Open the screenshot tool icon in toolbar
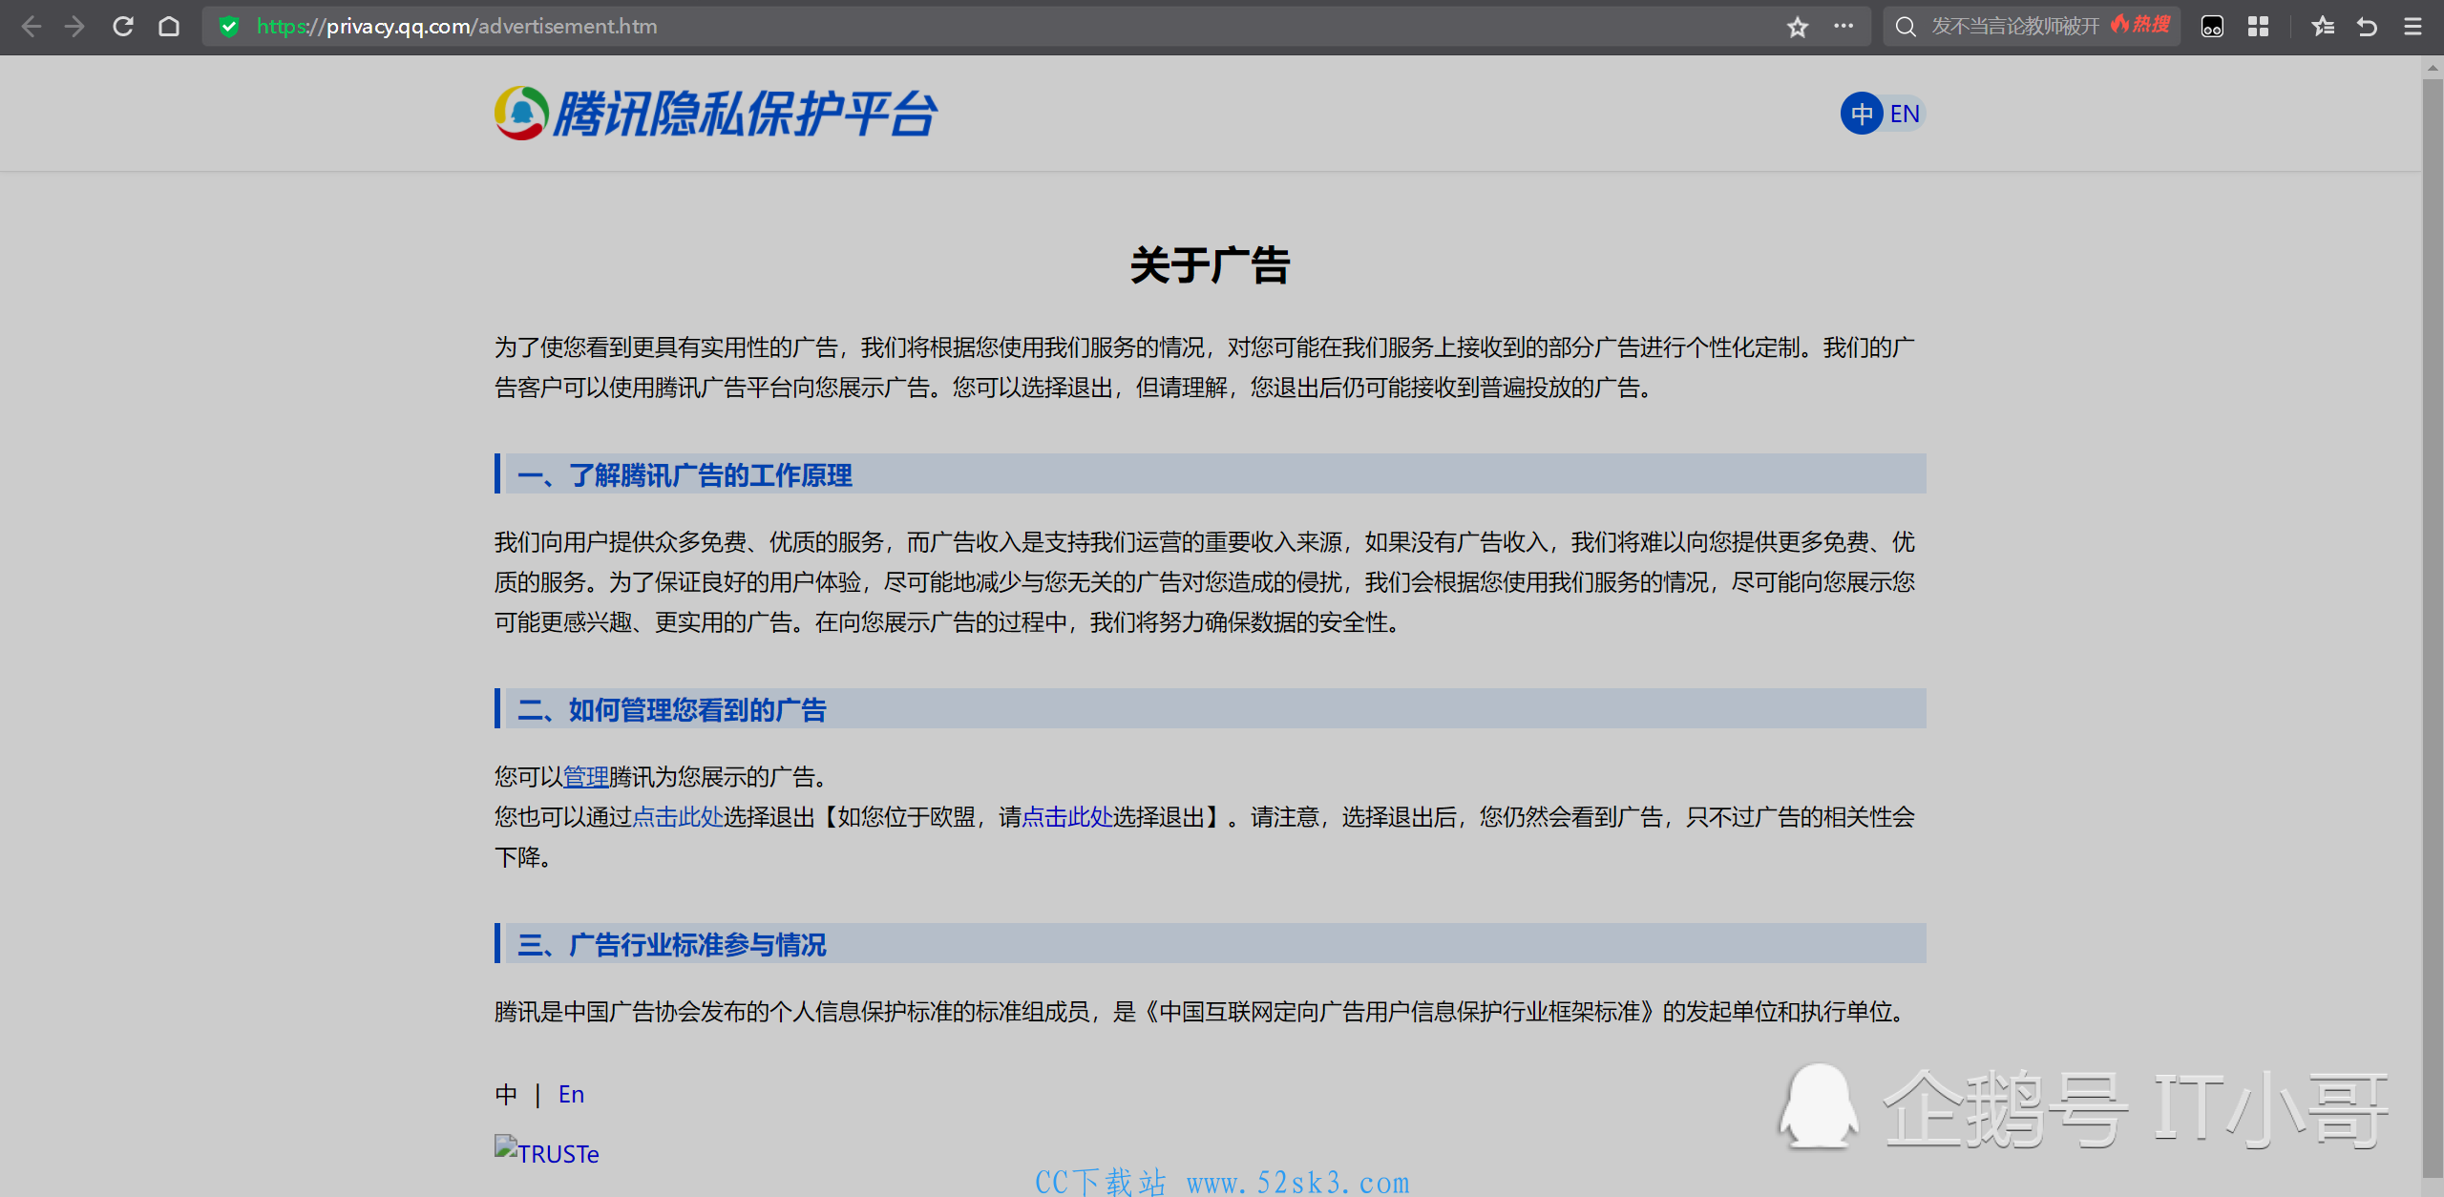This screenshot has width=2444, height=1197. tap(2212, 27)
